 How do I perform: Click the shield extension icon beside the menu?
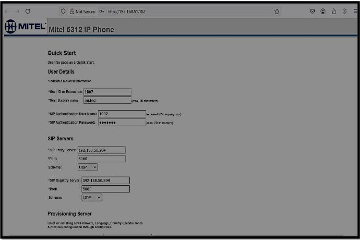(x=344, y=11)
